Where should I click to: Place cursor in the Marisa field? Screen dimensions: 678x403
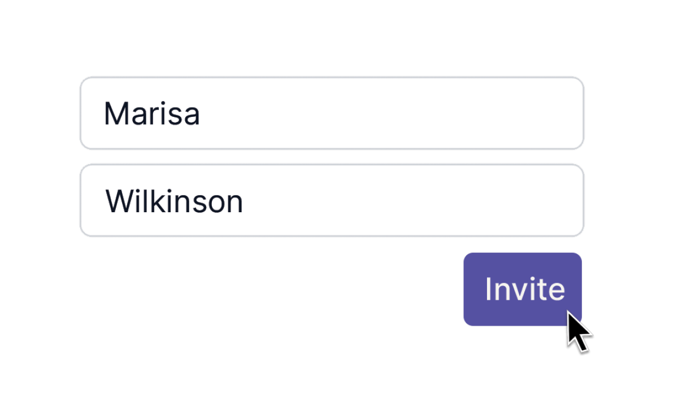332,113
